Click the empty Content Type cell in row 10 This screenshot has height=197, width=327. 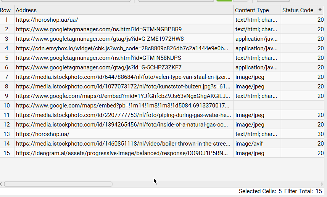pos(257,106)
